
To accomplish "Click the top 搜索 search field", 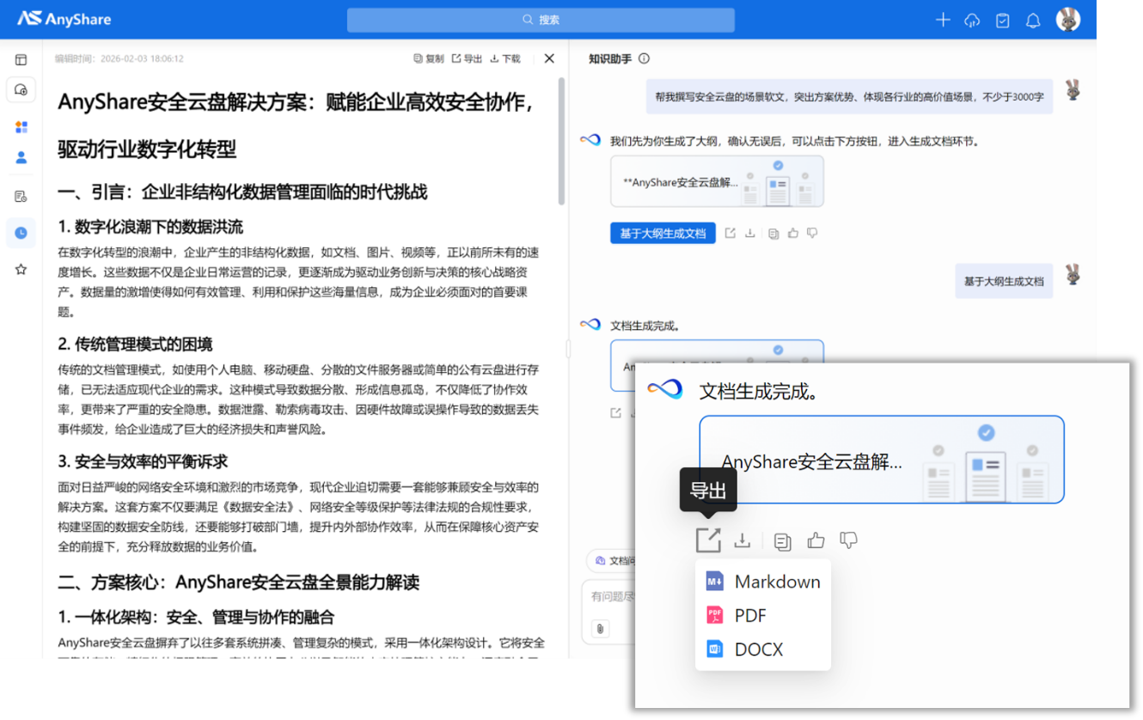I will point(541,20).
